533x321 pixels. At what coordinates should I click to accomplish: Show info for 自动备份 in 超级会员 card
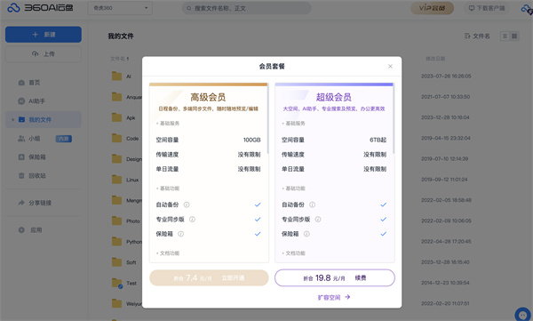click(312, 205)
